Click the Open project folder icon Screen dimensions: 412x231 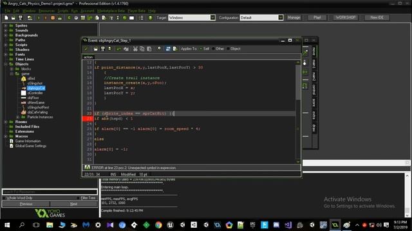13,17
